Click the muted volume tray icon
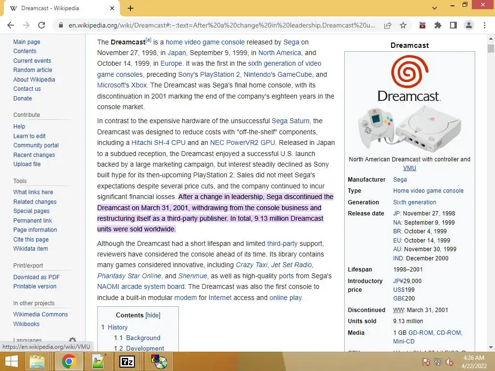Screen dimensions: 495x371 tap(450, 362)
